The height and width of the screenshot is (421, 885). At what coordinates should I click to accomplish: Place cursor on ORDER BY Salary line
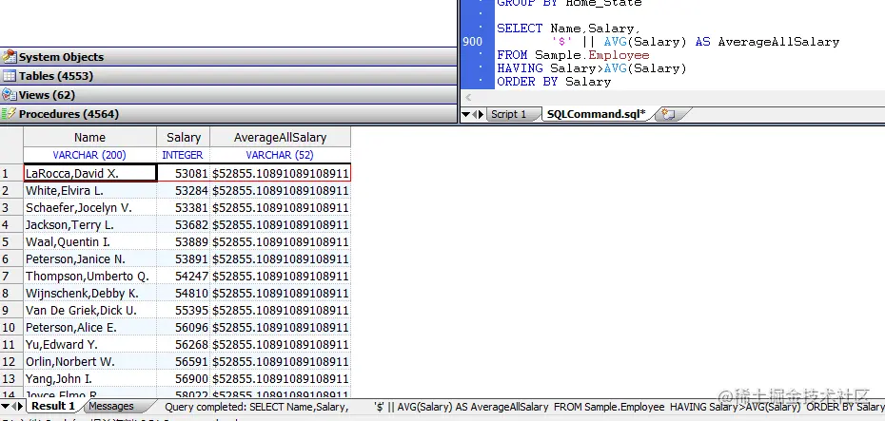coord(554,82)
